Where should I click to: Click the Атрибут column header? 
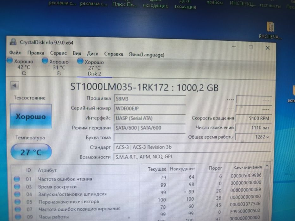coord(47,170)
